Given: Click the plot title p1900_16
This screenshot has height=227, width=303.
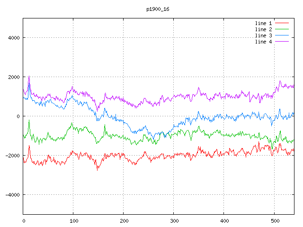Looking at the screenshot, I should (158, 9).
